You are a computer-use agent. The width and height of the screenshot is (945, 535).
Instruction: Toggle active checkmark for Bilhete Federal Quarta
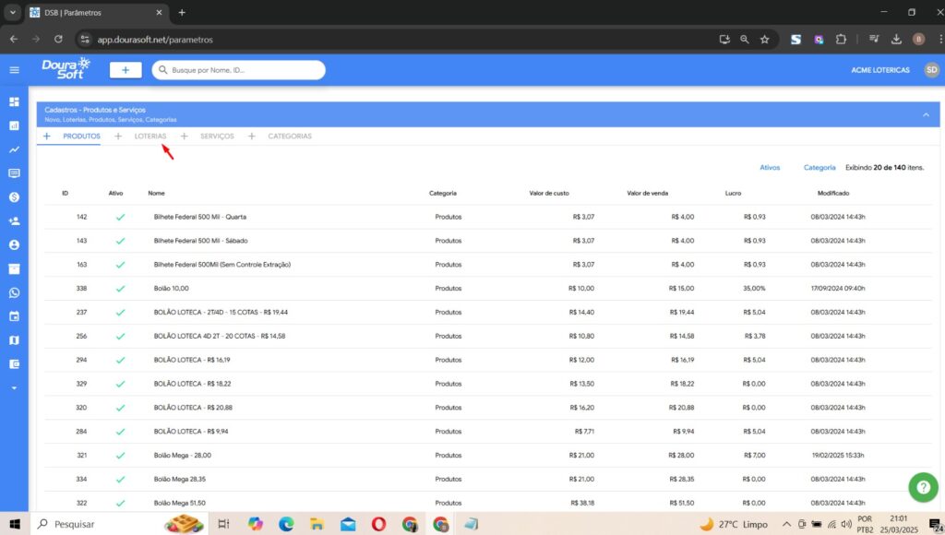(x=119, y=217)
